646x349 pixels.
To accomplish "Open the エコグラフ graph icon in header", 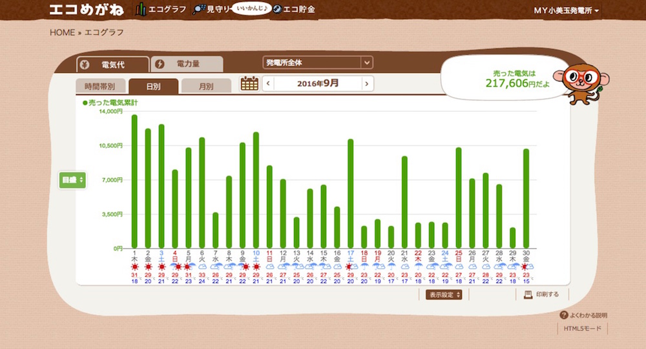I will [141, 9].
